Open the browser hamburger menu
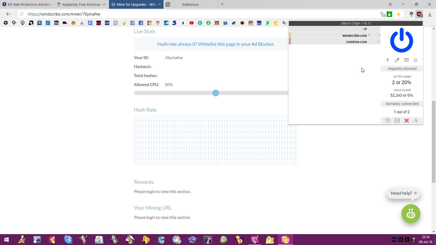436x245 pixels. point(390,4)
